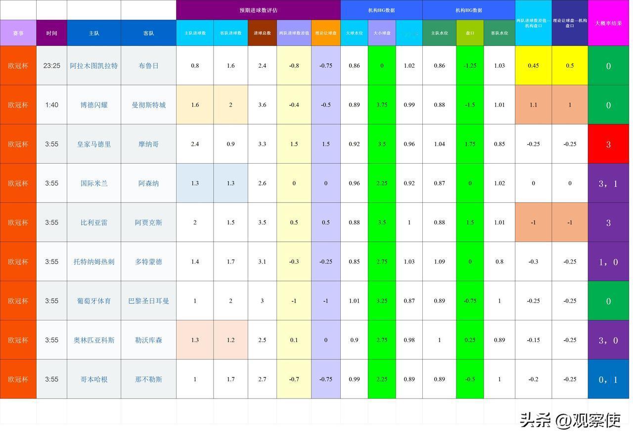Click total goals 2.7 in 哥本哈根 row

pyautogui.click(x=262, y=379)
